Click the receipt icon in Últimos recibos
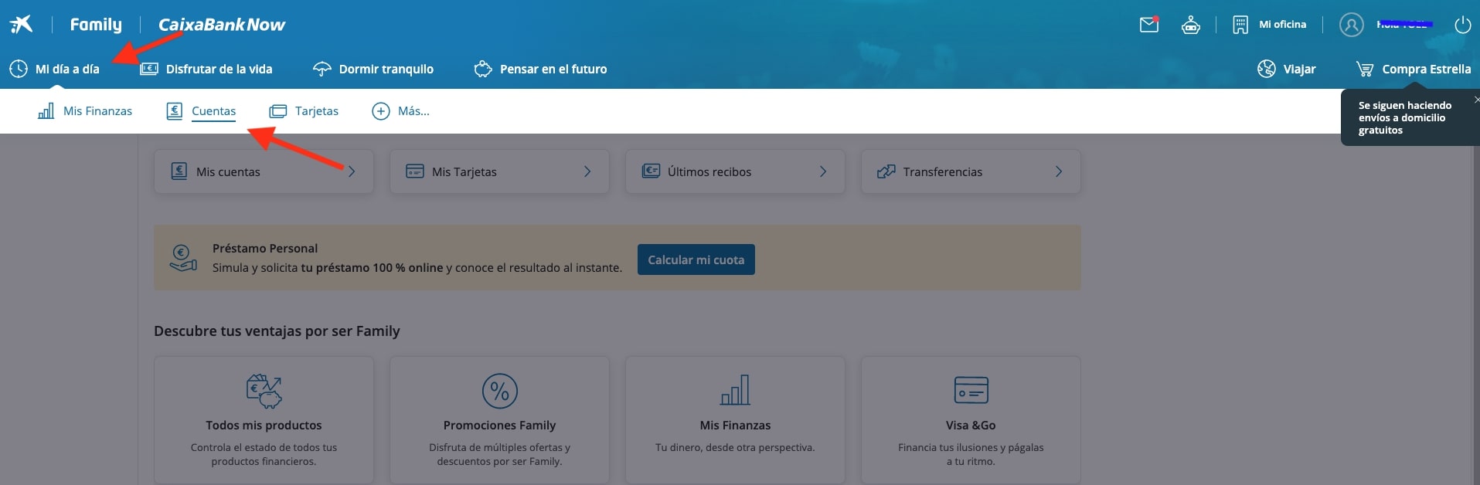Image resolution: width=1480 pixels, height=485 pixels. pos(651,171)
